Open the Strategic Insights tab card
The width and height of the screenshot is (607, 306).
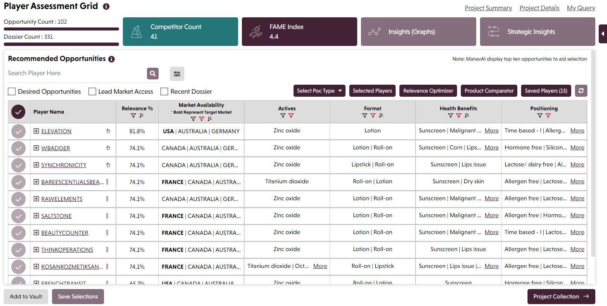538,32
